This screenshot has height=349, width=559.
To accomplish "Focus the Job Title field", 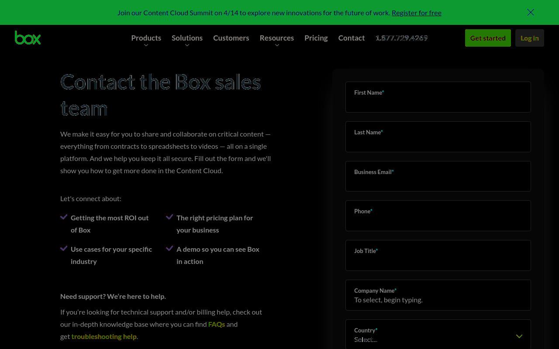I will 438,255.
